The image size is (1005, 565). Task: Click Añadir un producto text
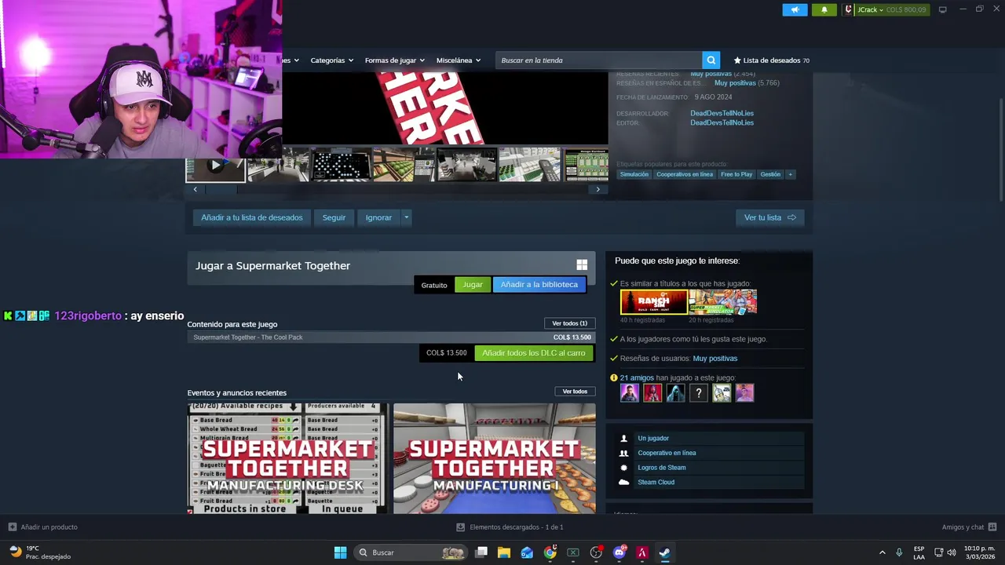(x=49, y=527)
